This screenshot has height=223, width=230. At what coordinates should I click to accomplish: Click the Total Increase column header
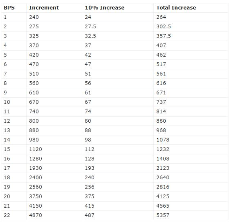click(176, 8)
